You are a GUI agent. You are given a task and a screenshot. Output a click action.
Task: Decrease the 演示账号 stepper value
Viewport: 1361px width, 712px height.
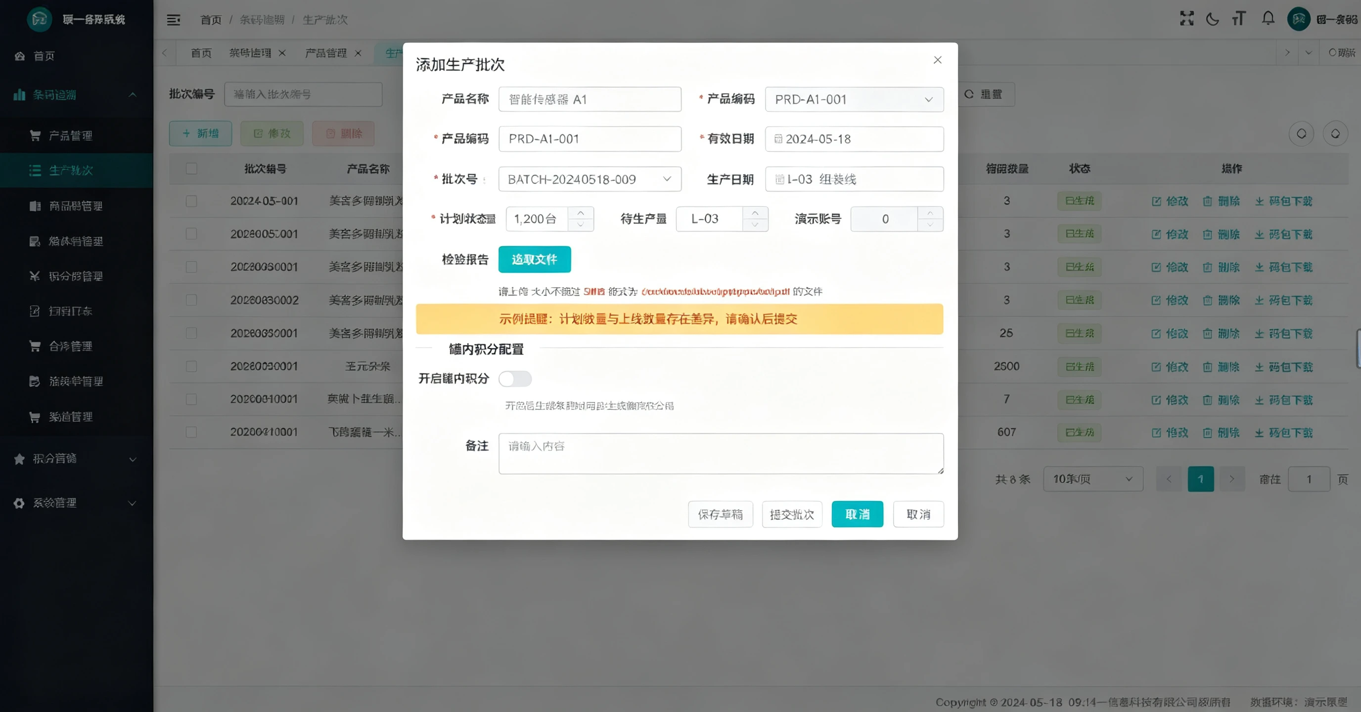tap(930, 225)
